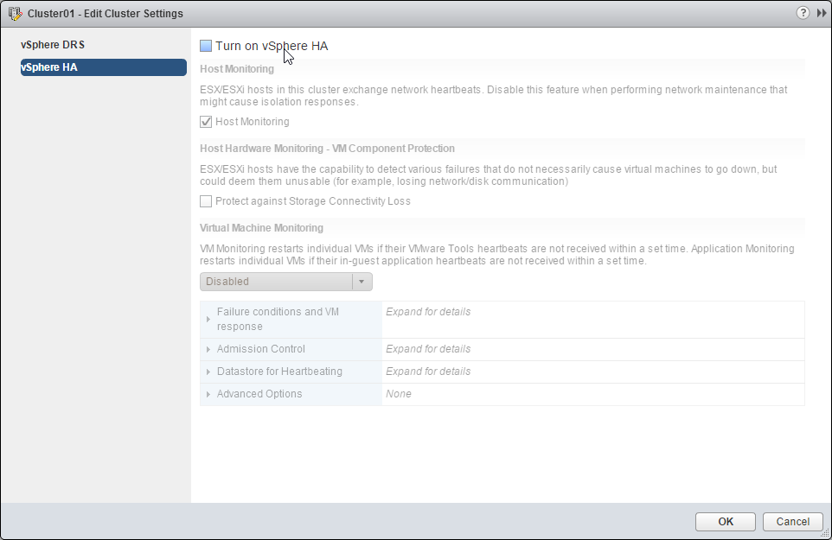Check Protect against Storage Connectivity Loss
This screenshot has width=832, height=540.
[206, 201]
